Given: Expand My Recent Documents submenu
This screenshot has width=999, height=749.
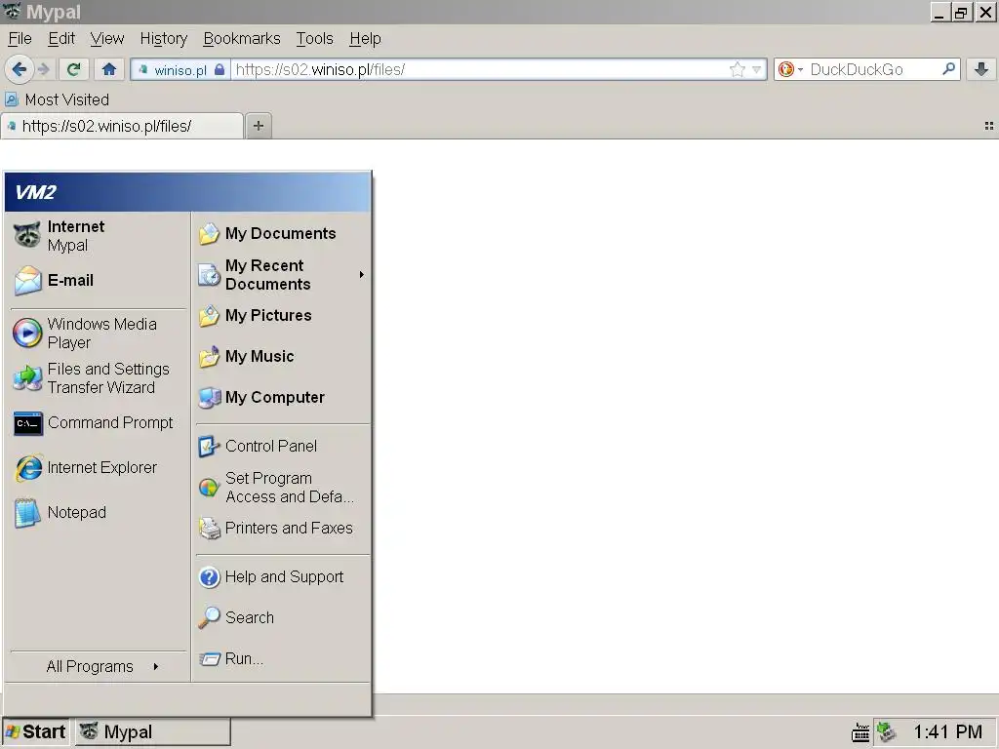Looking at the screenshot, I should point(281,274).
